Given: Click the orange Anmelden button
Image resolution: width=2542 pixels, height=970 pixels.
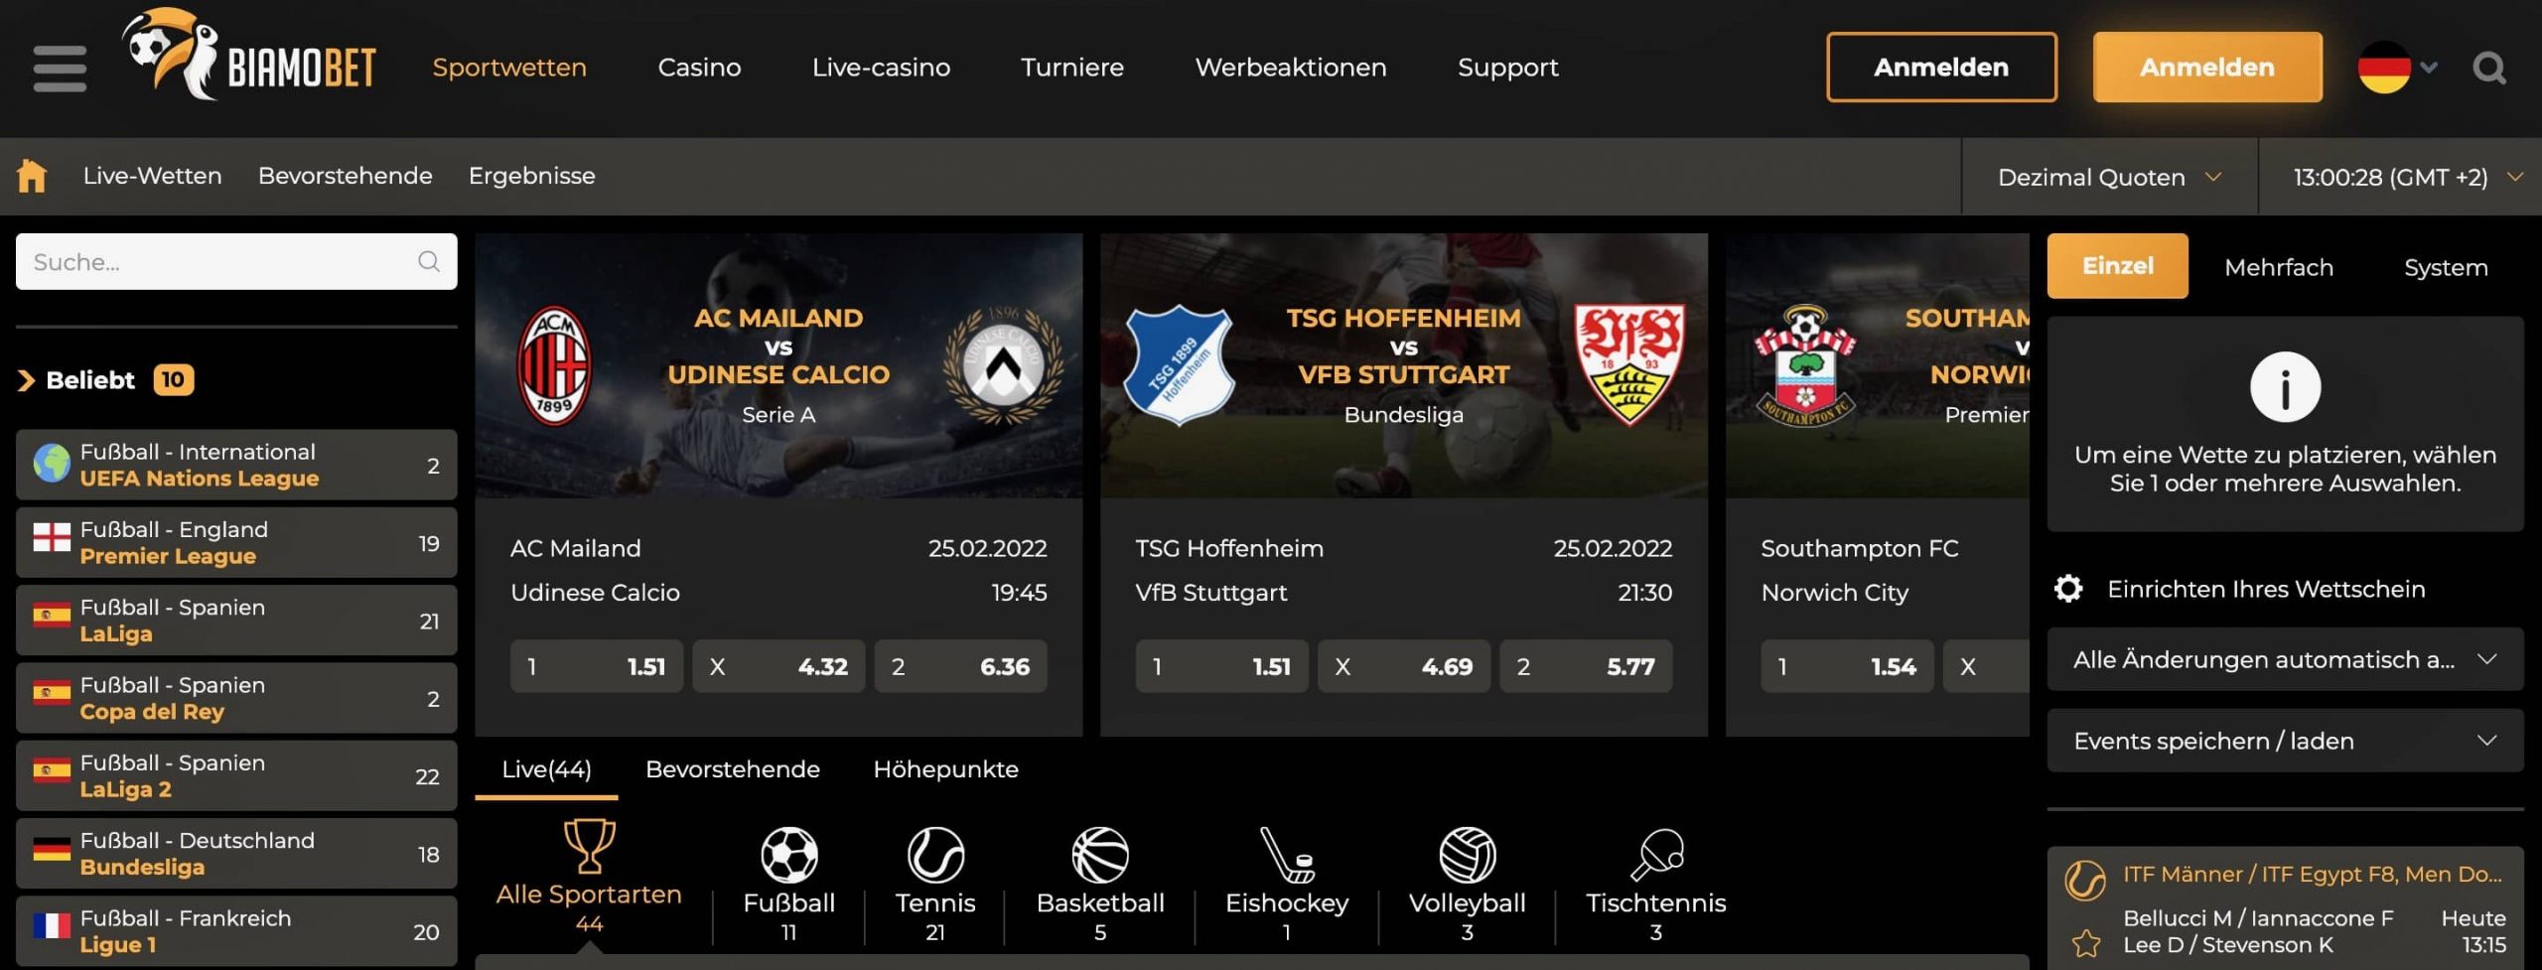Looking at the screenshot, I should click(2206, 68).
